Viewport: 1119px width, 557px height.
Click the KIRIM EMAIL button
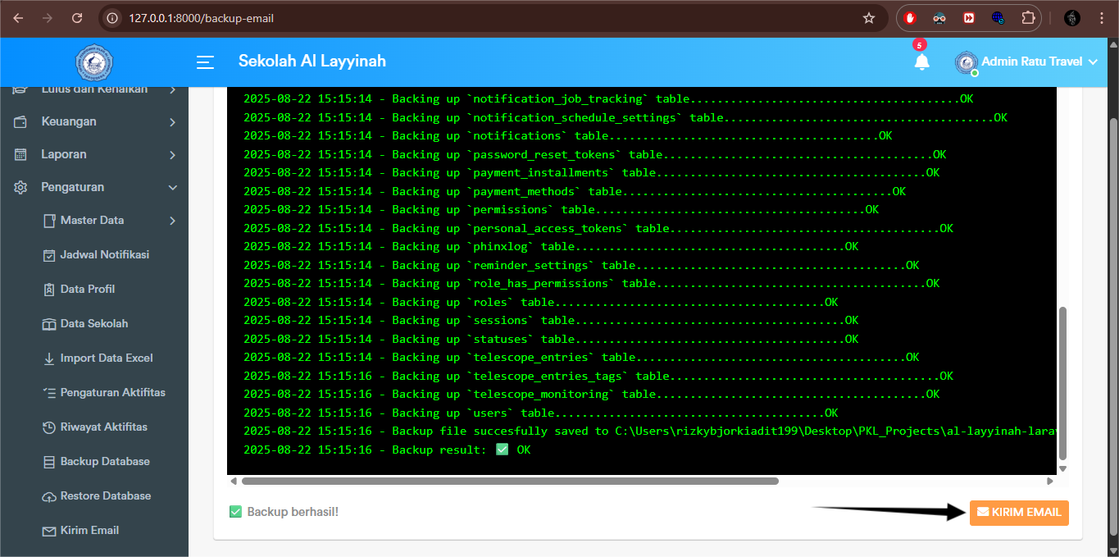1019,512
